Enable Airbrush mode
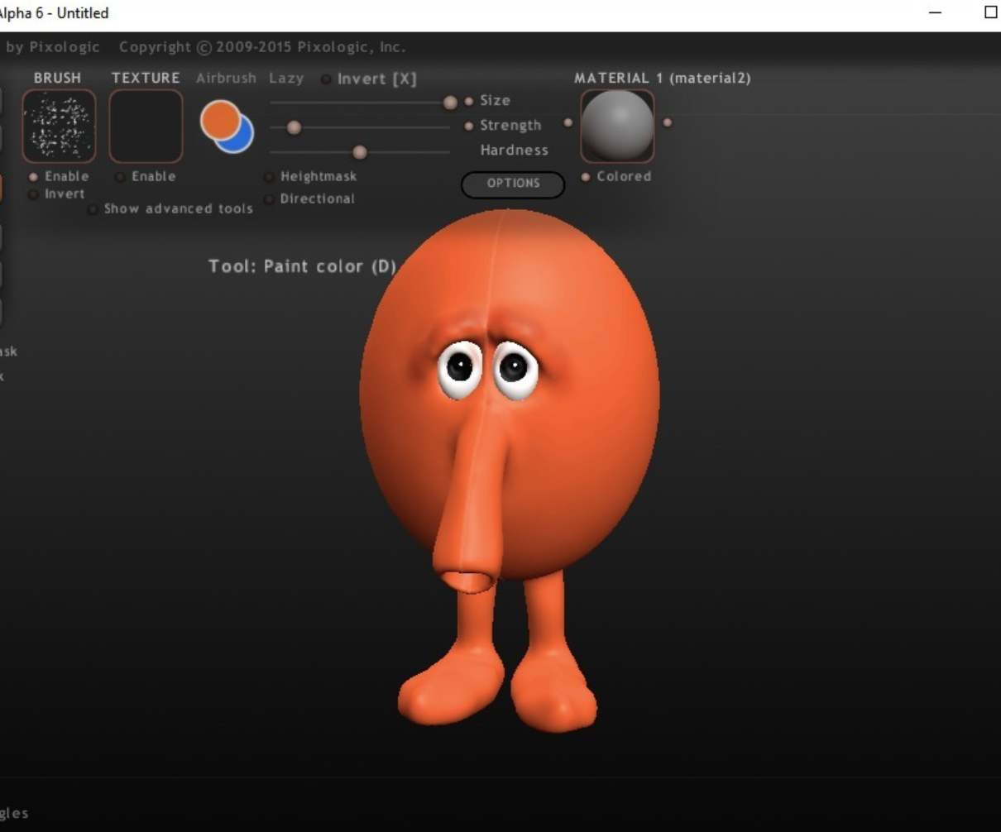 pyautogui.click(x=226, y=78)
